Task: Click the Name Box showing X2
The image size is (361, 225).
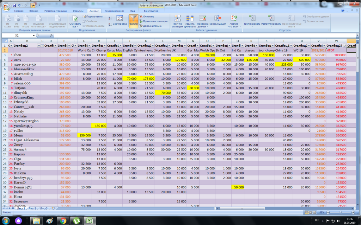Action: point(18,36)
